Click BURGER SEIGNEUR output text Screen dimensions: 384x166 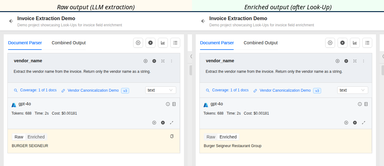30,146
